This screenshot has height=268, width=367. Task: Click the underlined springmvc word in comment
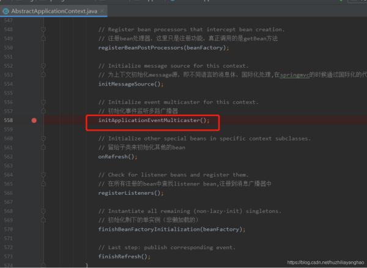click(x=294, y=75)
